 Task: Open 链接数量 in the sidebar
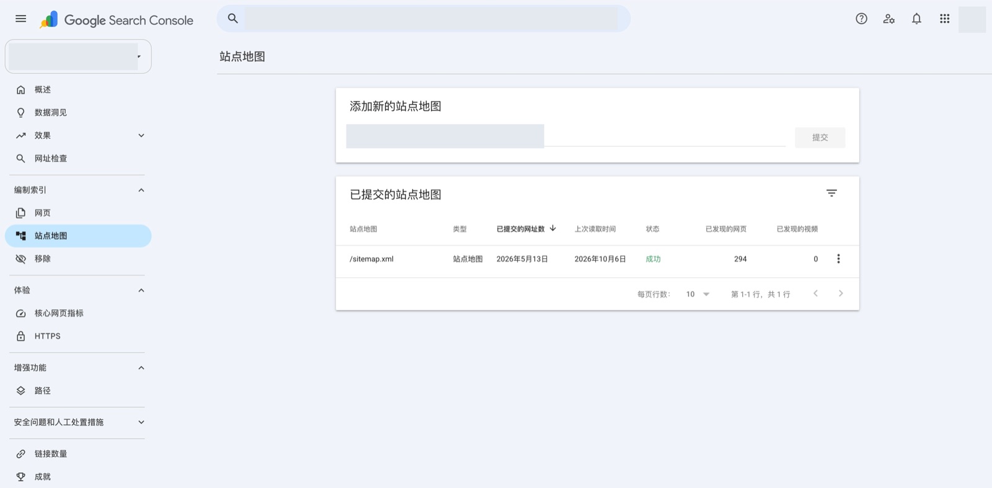(x=78, y=454)
